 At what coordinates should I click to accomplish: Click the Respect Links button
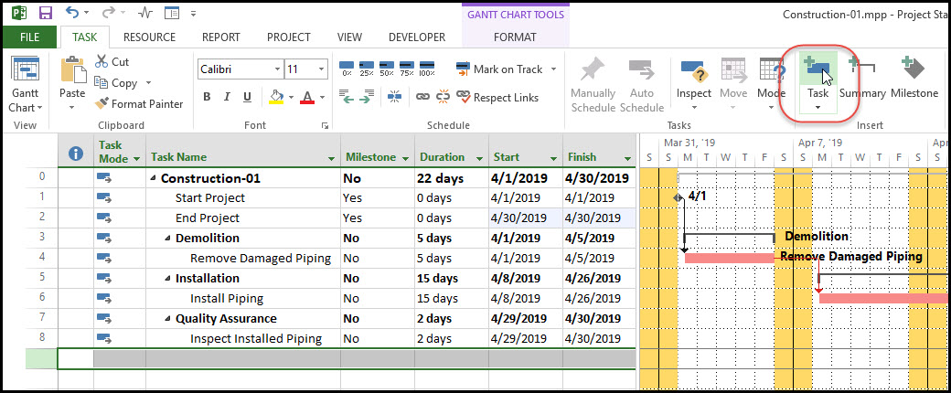pyautogui.click(x=497, y=98)
